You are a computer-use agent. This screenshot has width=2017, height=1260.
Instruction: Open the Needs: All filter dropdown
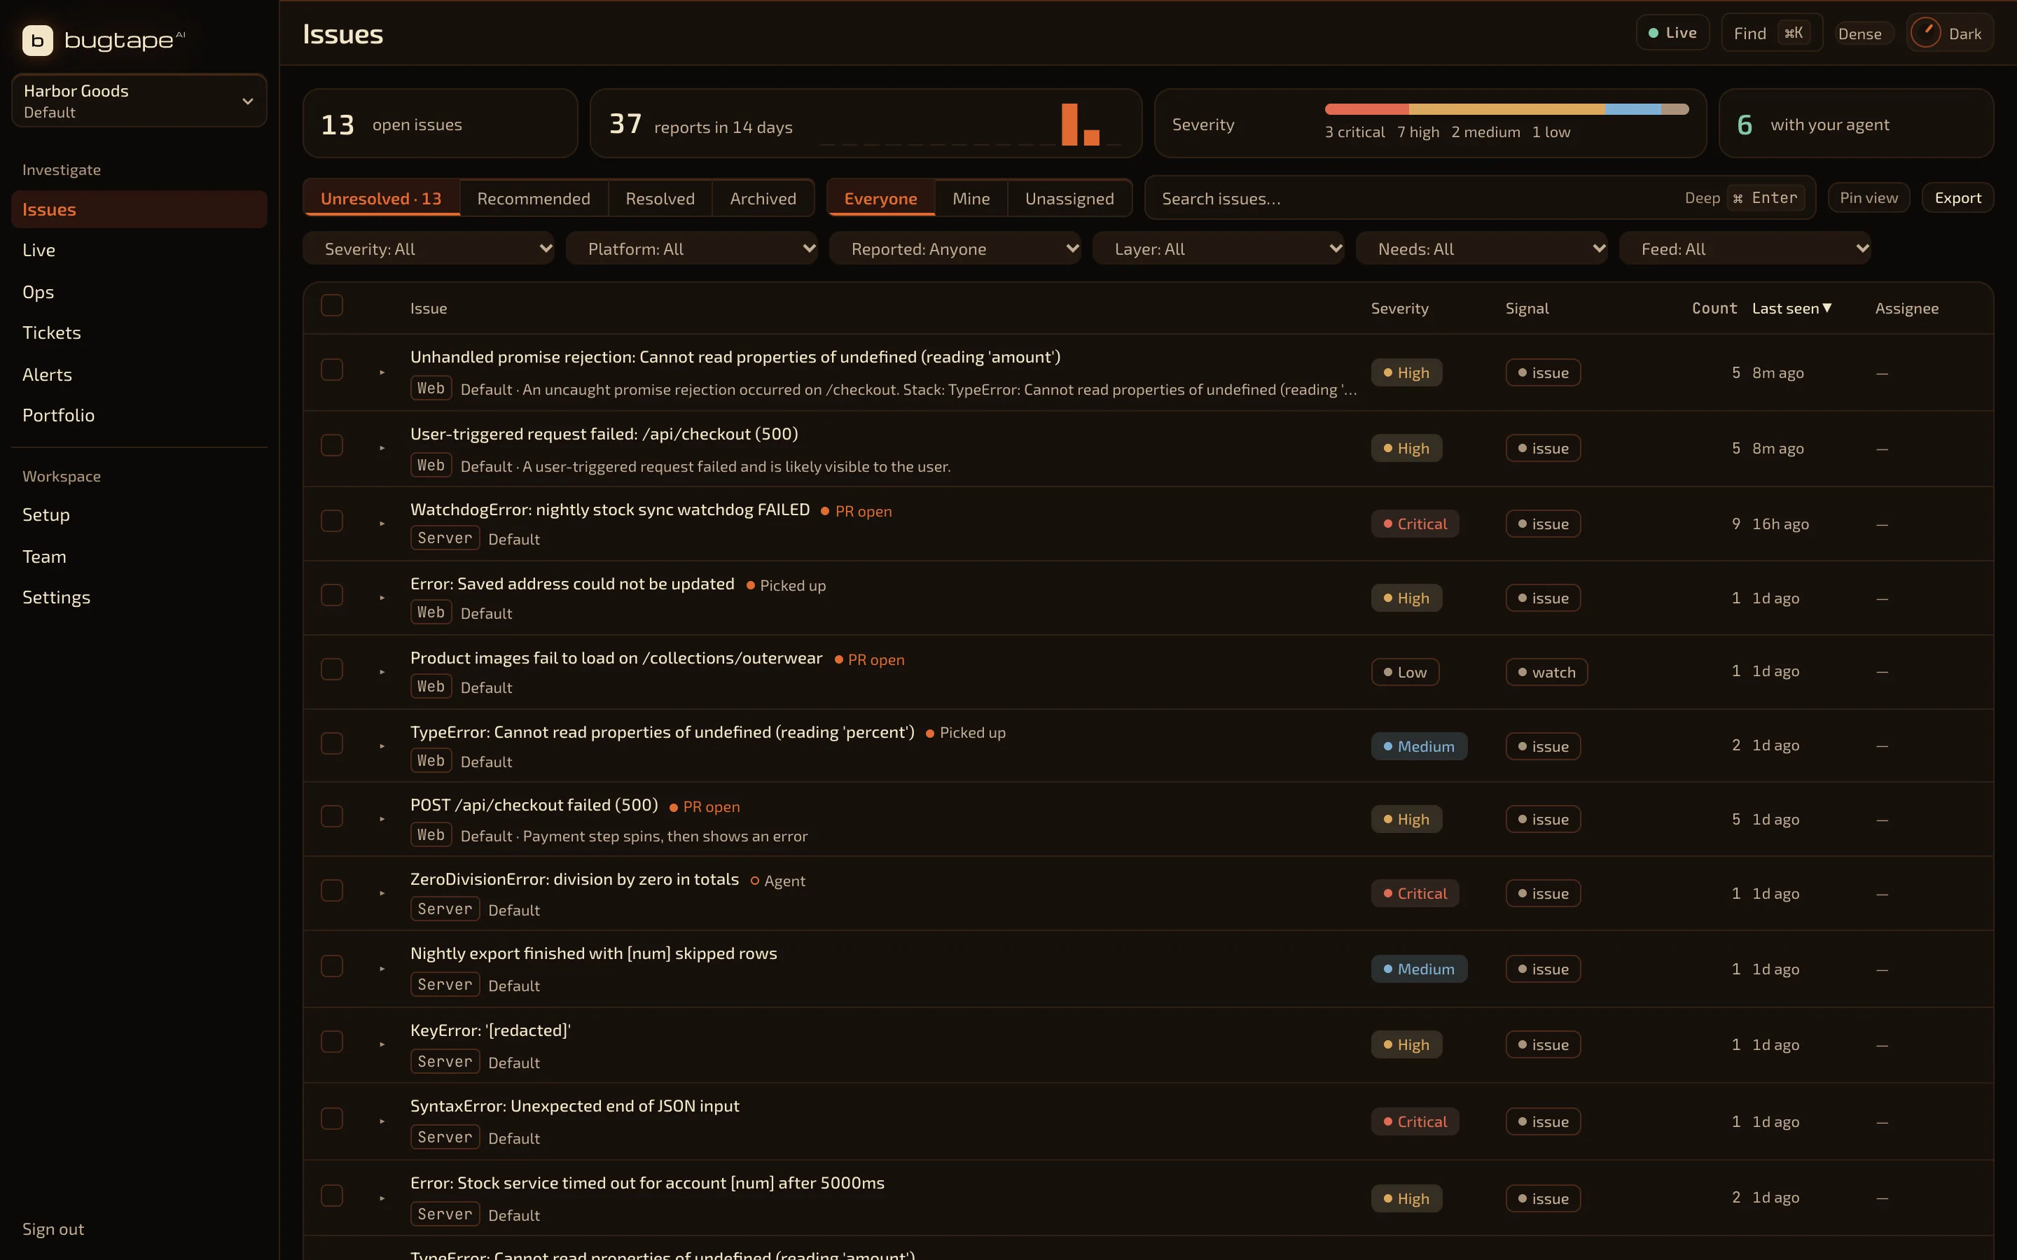(x=1482, y=248)
